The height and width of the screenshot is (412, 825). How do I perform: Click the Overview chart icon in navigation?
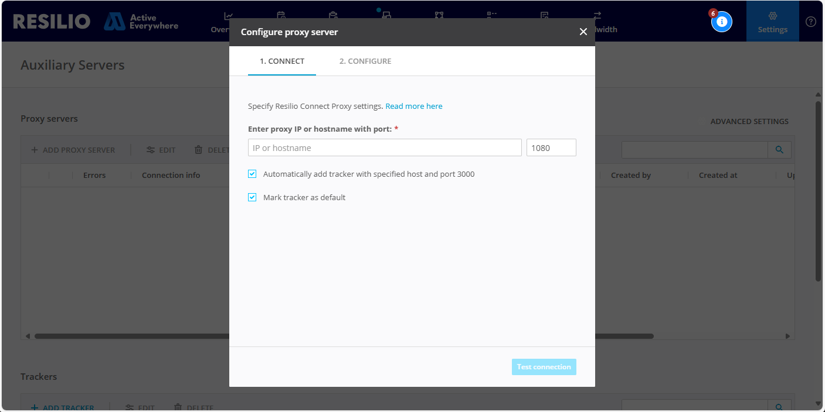(228, 16)
